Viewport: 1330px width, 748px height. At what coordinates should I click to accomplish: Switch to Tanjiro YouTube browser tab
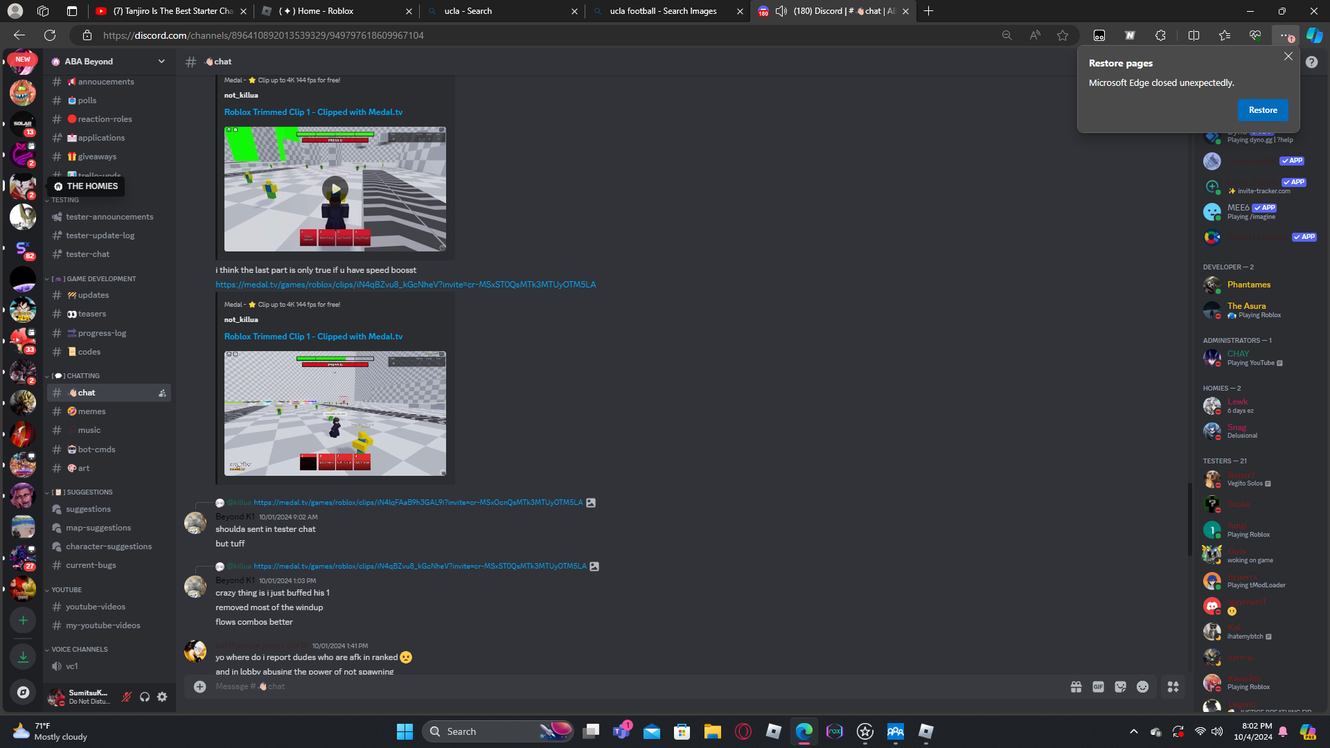[x=170, y=11]
